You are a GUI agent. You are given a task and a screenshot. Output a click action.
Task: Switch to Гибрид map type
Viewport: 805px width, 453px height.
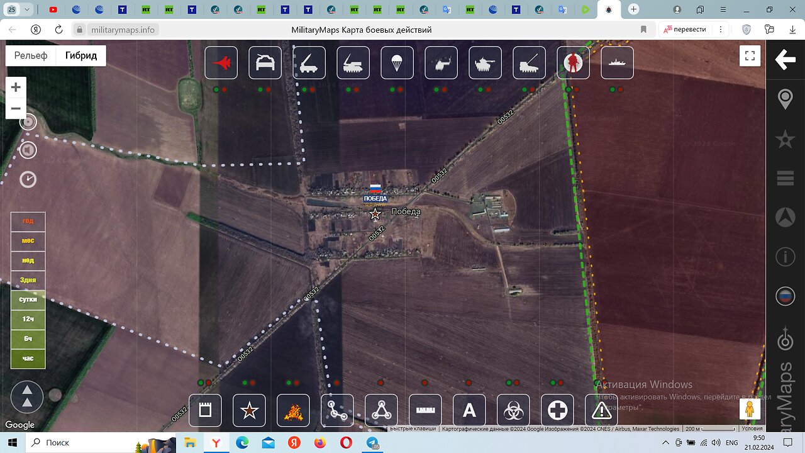(x=81, y=55)
